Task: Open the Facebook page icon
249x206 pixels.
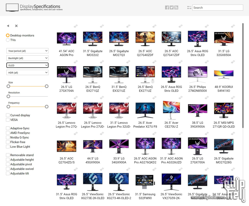Action: (167, 8)
